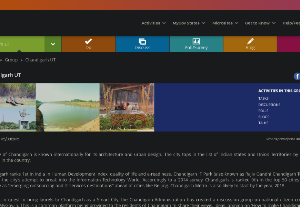Viewport: 300px width, 207px height.
Task: Open TALKS in activities list
Action: (x=263, y=123)
